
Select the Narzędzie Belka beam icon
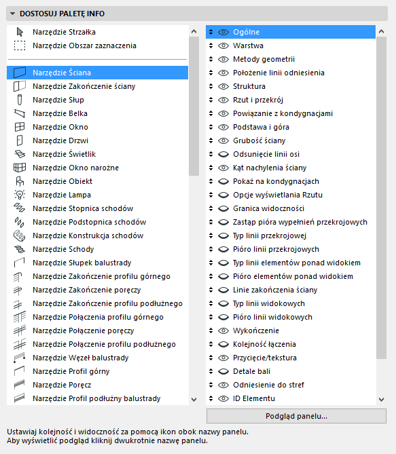click(20, 113)
